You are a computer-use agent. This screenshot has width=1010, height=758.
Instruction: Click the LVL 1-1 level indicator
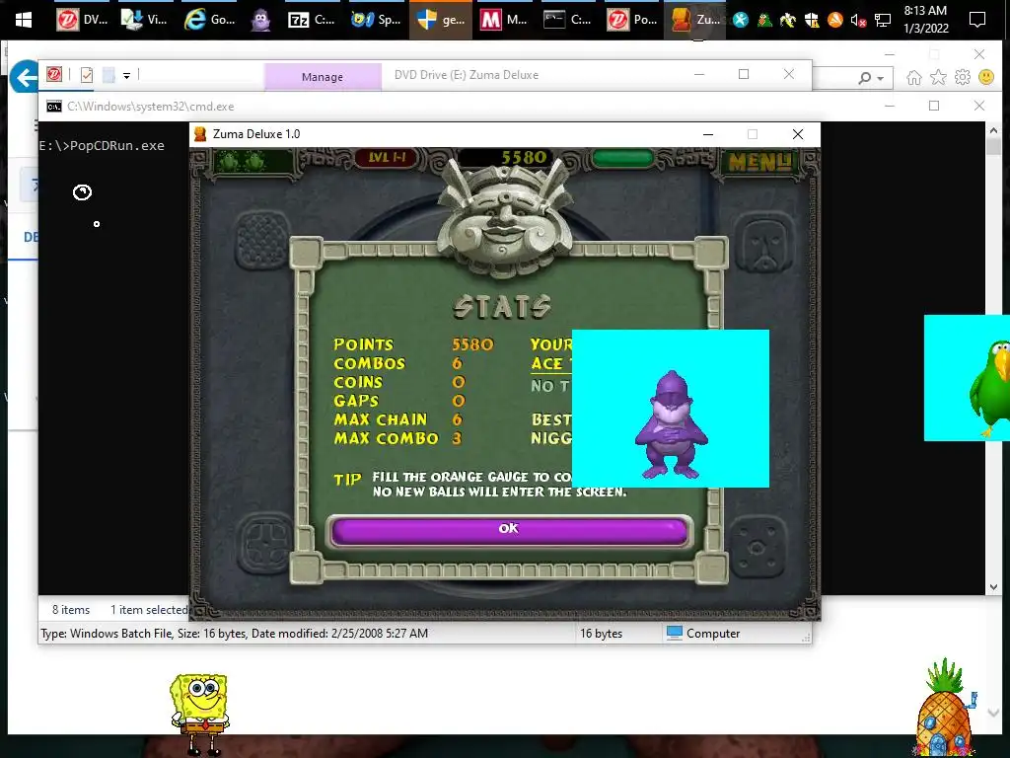387,158
